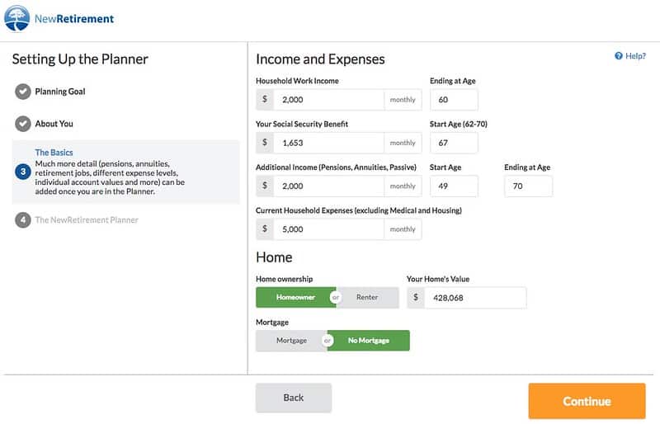Open Household Work Income monthly frequency selector
660x424 pixels.
pos(403,100)
